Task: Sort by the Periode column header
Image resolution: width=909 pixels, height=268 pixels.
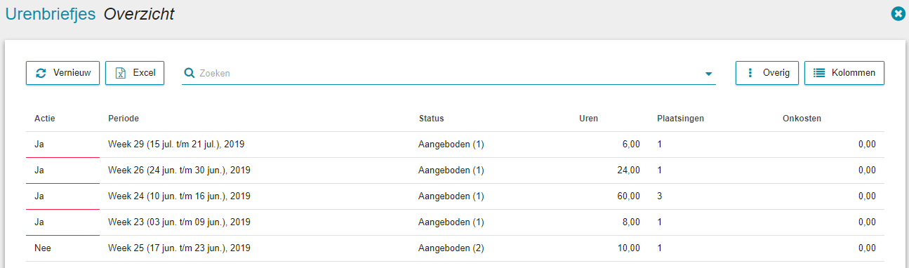Action: [124, 119]
